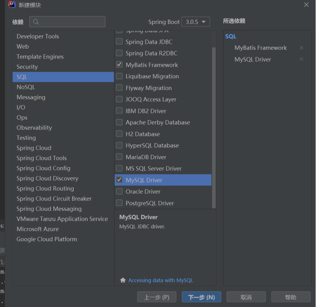
Task: Select the Template Engines category
Action: coord(63,57)
